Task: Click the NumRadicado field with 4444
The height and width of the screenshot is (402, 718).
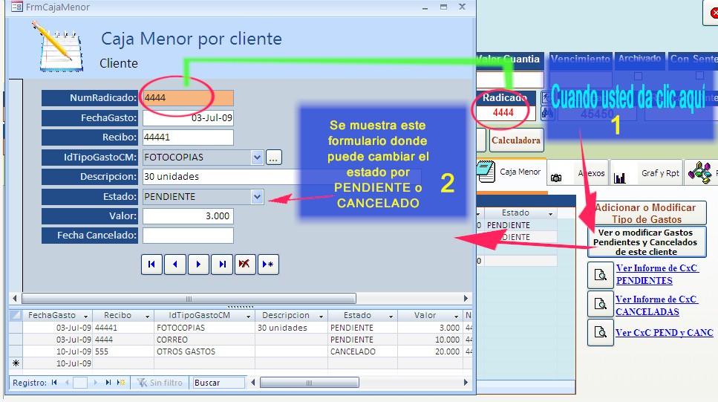Action: pos(188,97)
